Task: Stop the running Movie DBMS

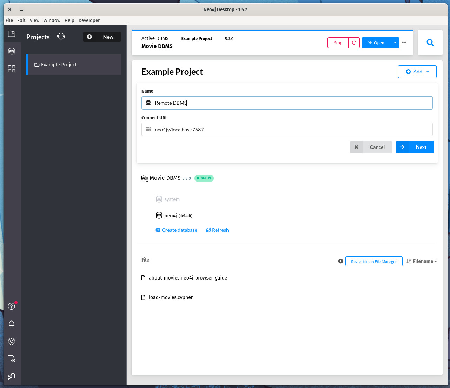Action: coord(338,42)
